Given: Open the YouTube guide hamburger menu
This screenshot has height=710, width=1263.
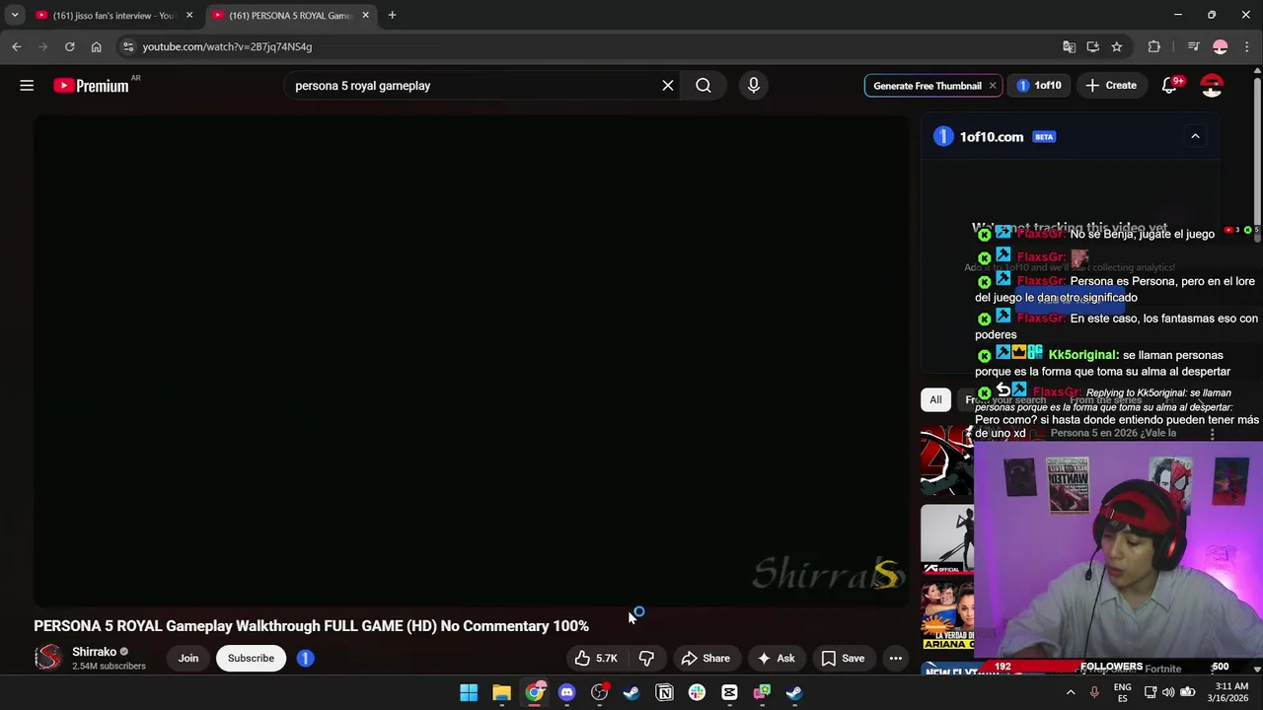Looking at the screenshot, I should tap(27, 86).
